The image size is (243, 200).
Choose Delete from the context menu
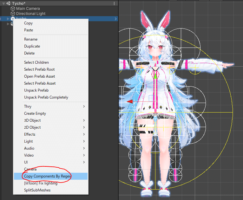point(51,53)
